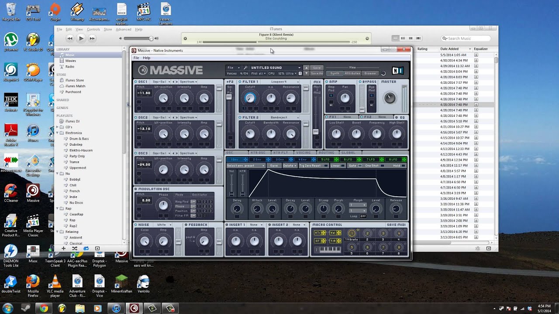The image size is (559, 314).
Task: Switch to the KTR OSC tab
Action: click(258, 153)
